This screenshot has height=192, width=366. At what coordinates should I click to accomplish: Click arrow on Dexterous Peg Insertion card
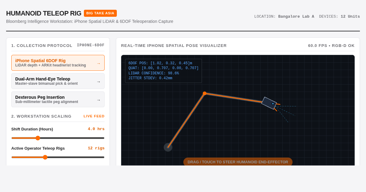99,100
